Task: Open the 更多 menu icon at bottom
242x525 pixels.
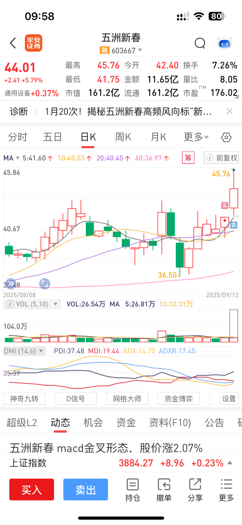Action: (226, 490)
